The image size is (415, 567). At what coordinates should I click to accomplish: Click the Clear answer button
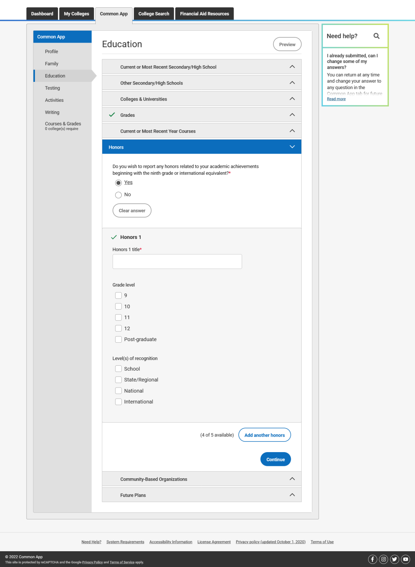click(132, 211)
